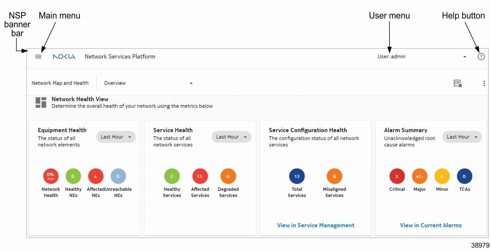The image size is (491, 251).
Task: Click the Critical alarms red circle
Action: [397, 176]
